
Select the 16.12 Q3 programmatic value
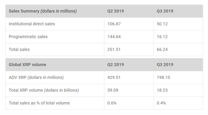[x=162, y=37]
